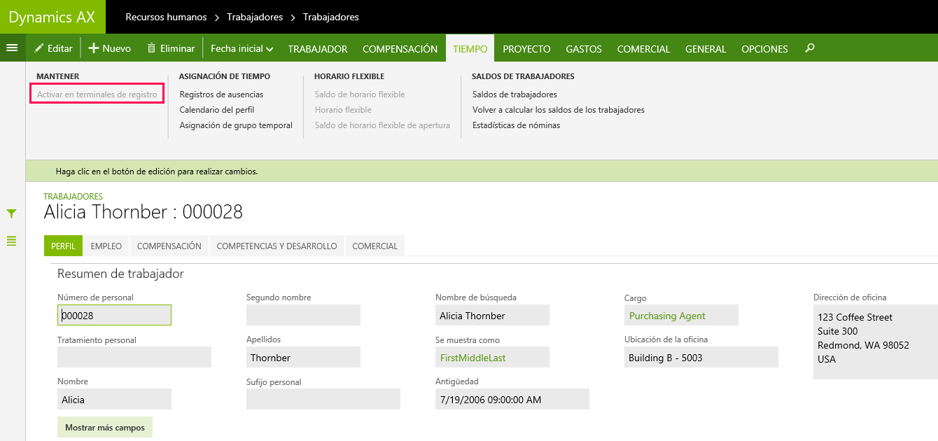Click the Nombre de búsqueda field

pyautogui.click(x=492, y=315)
